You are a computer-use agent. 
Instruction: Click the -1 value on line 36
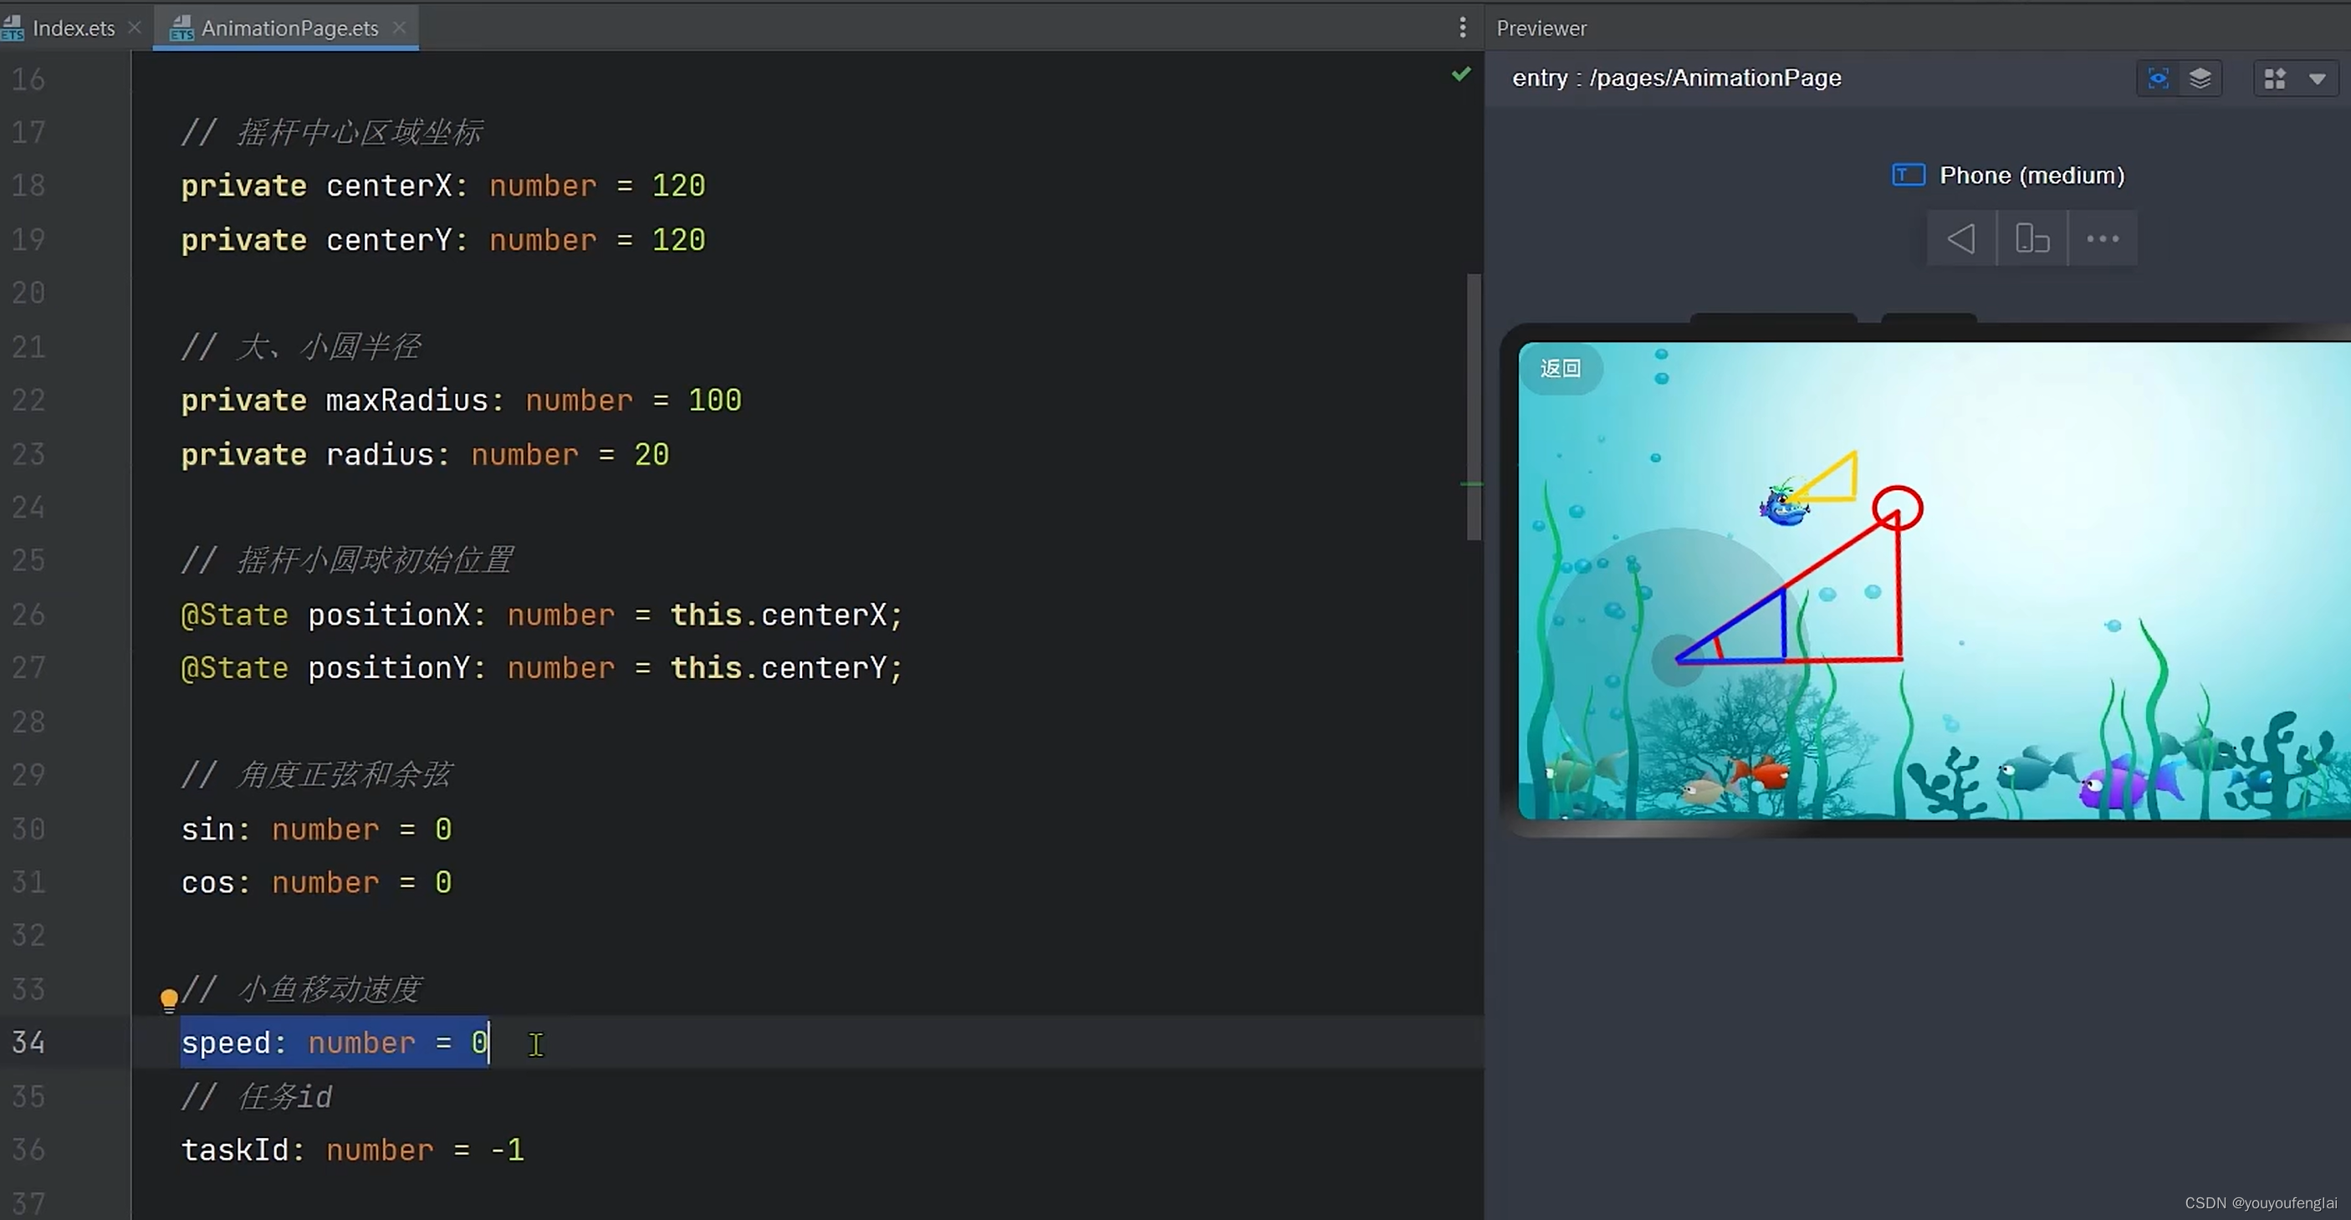tap(508, 1150)
